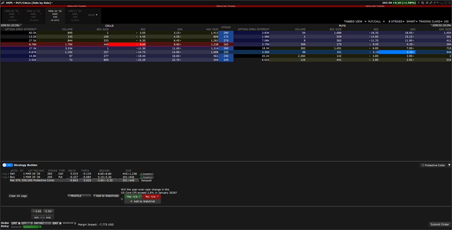Select the MAR 13 '26 expiration tab

tap(34, 16)
